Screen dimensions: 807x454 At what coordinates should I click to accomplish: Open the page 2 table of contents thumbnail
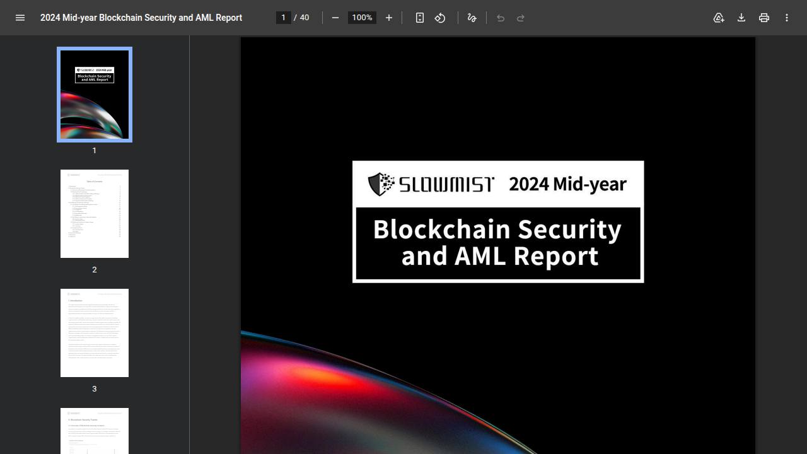click(x=95, y=214)
